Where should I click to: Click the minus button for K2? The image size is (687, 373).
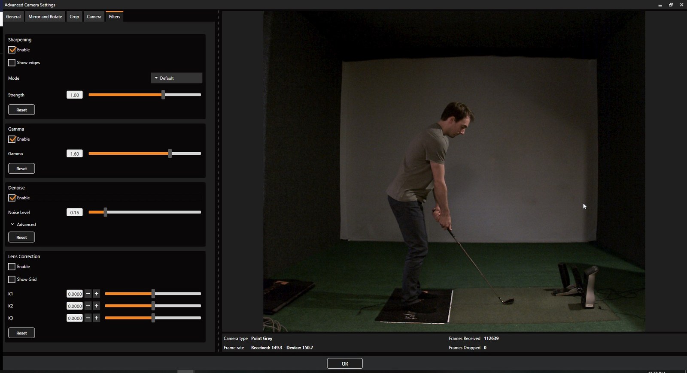tap(88, 306)
